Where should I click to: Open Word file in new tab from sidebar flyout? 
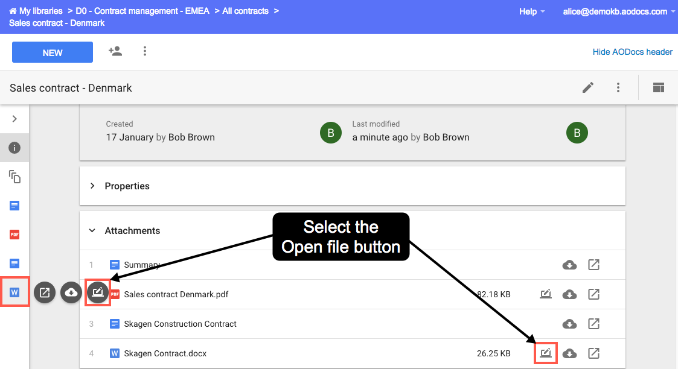point(45,292)
